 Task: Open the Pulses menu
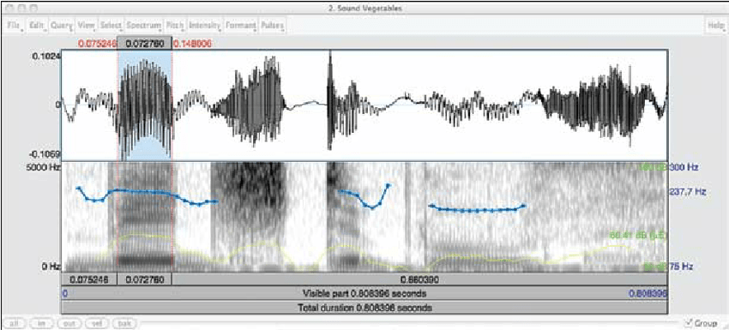click(273, 26)
